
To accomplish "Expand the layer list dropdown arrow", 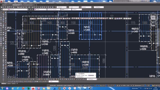I will pyautogui.click(x=27, y=9).
